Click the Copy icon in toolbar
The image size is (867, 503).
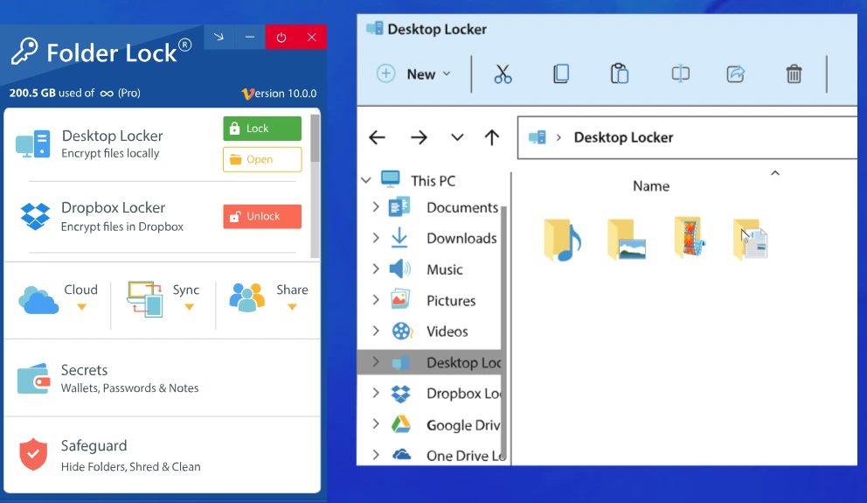point(561,74)
